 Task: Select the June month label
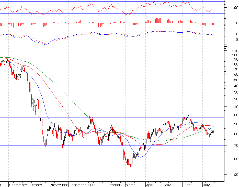click(187, 185)
